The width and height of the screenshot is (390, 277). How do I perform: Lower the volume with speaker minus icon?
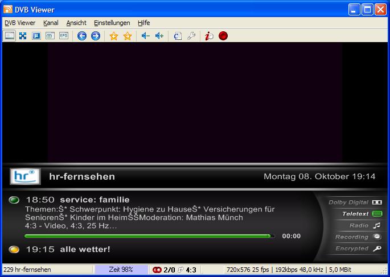point(145,36)
